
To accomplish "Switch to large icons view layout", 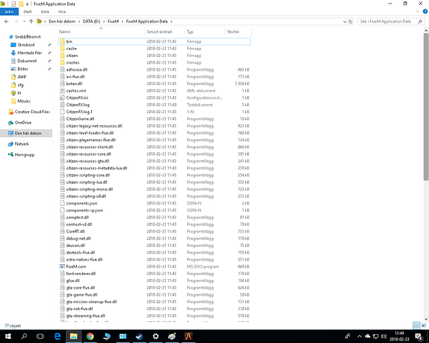I will coord(424,325).
